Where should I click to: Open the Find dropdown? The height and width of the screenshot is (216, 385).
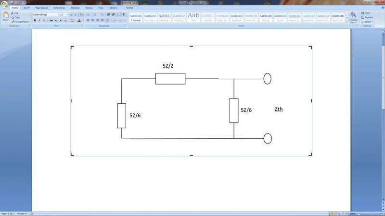tap(366, 13)
